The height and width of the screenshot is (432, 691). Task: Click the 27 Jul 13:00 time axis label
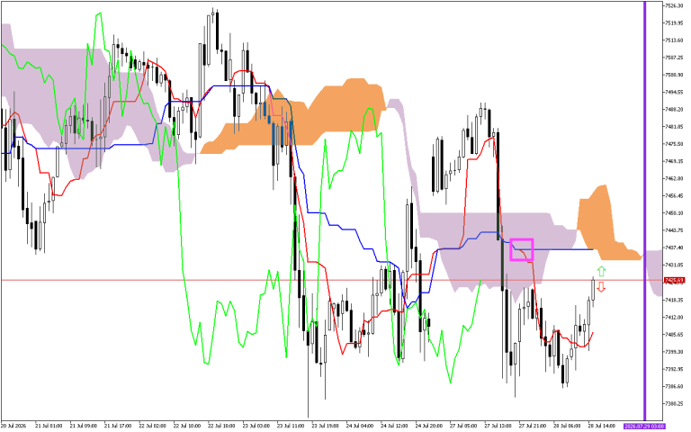click(x=498, y=427)
